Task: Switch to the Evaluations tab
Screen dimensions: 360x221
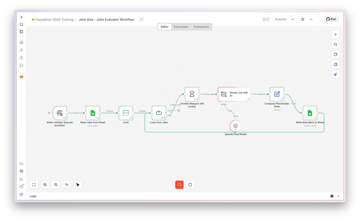Action: click(201, 27)
